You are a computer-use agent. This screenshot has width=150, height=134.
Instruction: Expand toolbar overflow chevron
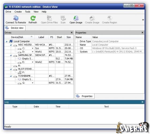tap(143, 20)
